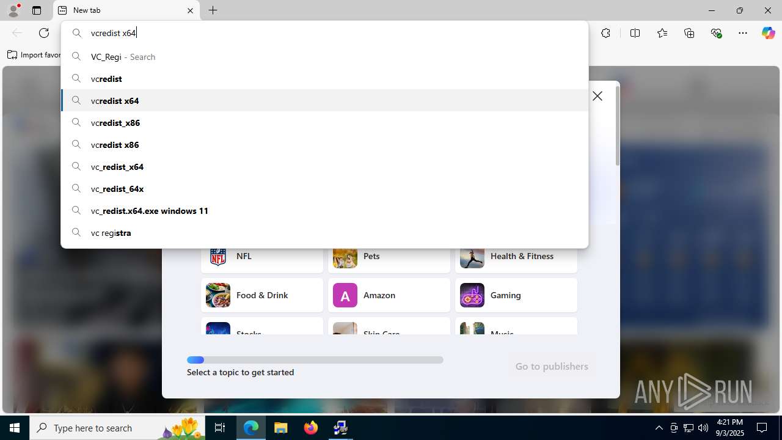The image size is (782, 440).
Task: Select the vc registra suggestion
Action: pyautogui.click(x=324, y=233)
